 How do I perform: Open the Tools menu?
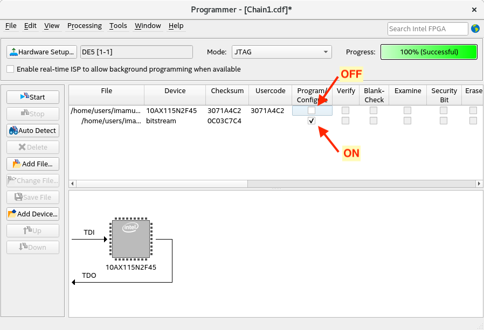118,26
